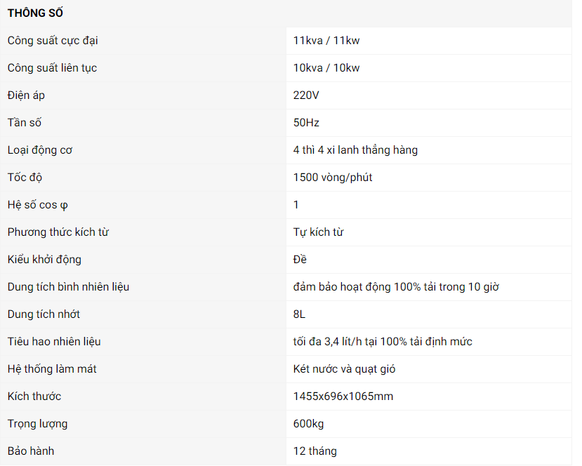
Task: Select the Loại động cơ label
Action: tap(40, 150)
